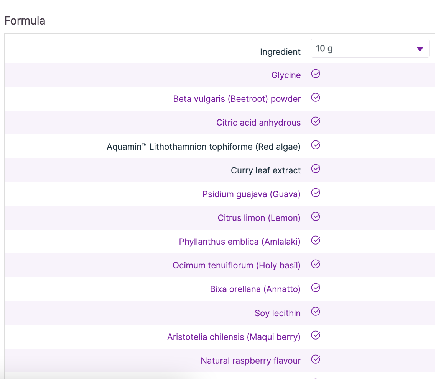The image size is (441, 379).
Task: Click the checkmark icon next to Beetroot powder
Action: pos(316,98)
